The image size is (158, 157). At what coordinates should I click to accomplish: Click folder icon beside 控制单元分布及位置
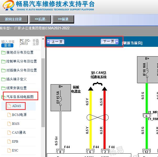click(3, 61)
